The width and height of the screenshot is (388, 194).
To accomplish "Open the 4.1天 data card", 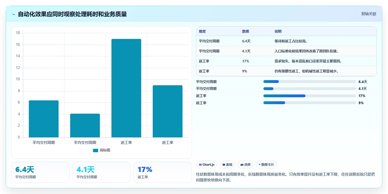I will coord(101,172).
